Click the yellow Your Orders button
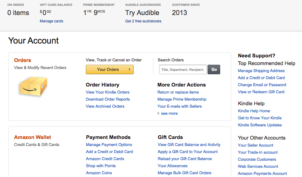This screenshot has height=177, width=302. pos(109,70)
